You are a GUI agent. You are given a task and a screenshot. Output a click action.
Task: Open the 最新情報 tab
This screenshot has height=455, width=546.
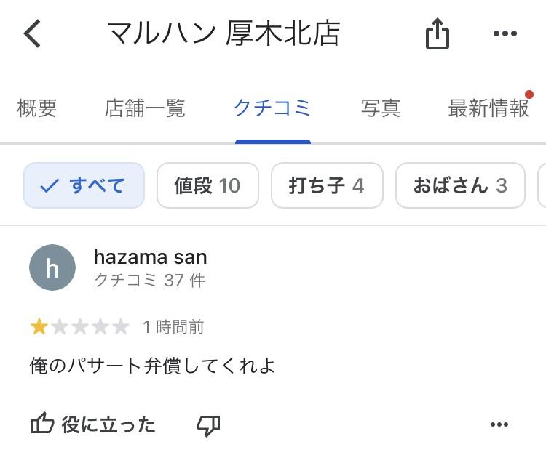tap(488, 108)
